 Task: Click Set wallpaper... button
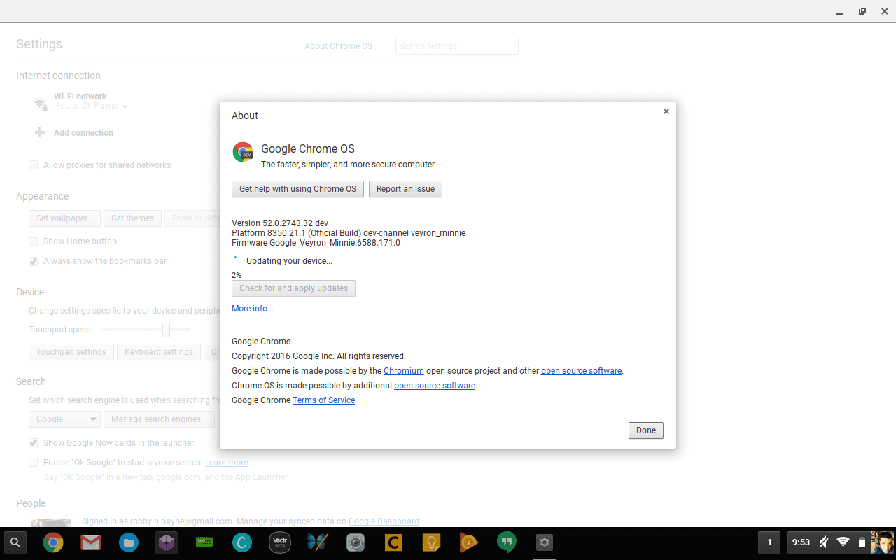click(64, 218)
